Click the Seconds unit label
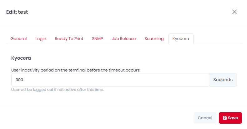The height and width of the screenshot is (129, 247). pos(223,80)
